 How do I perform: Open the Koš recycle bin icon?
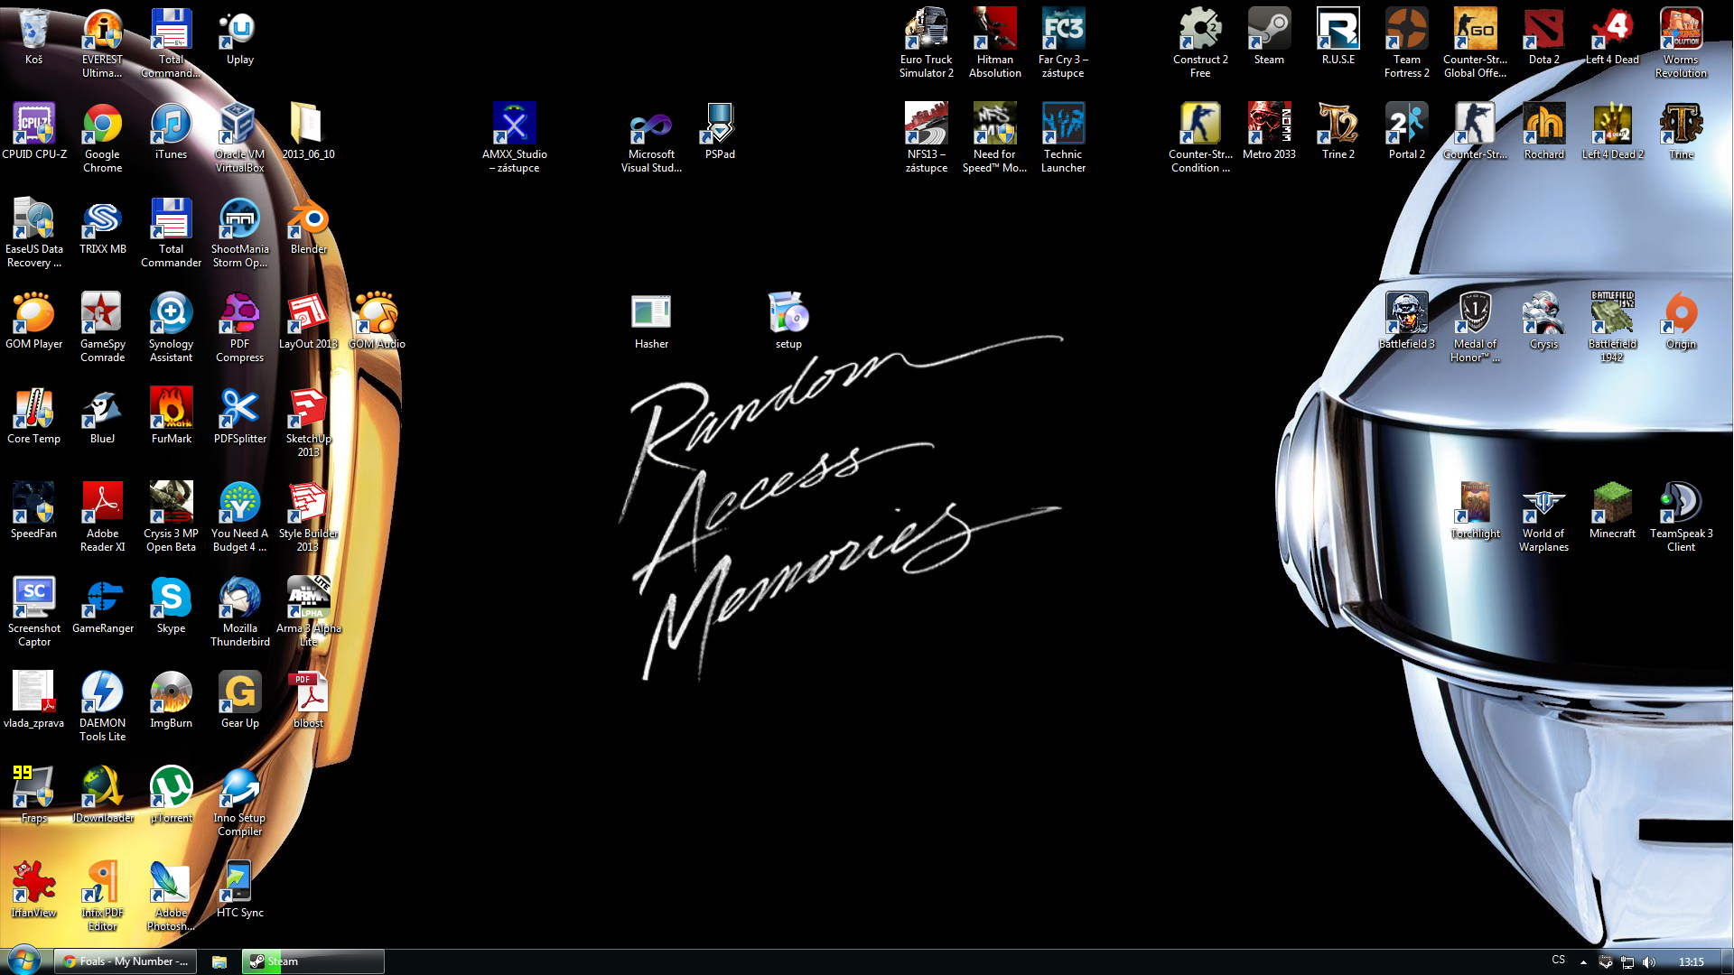pos(33,37)
